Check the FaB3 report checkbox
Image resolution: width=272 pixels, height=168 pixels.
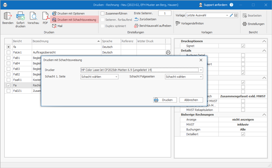coord(8,69)
